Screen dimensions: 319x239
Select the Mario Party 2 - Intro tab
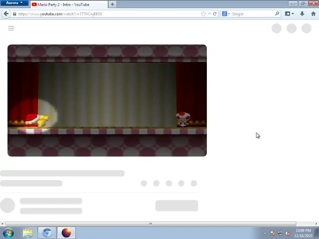(x=69, y=4)
